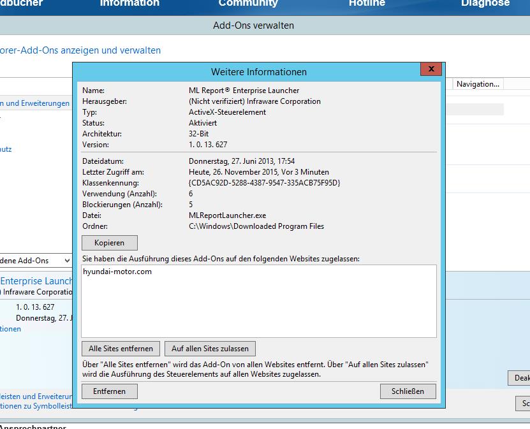The image size is (530, 429).
Task: Click the Dateidatum value Donnerstag, 27. Juni 2013
Action: click(242, 161)
